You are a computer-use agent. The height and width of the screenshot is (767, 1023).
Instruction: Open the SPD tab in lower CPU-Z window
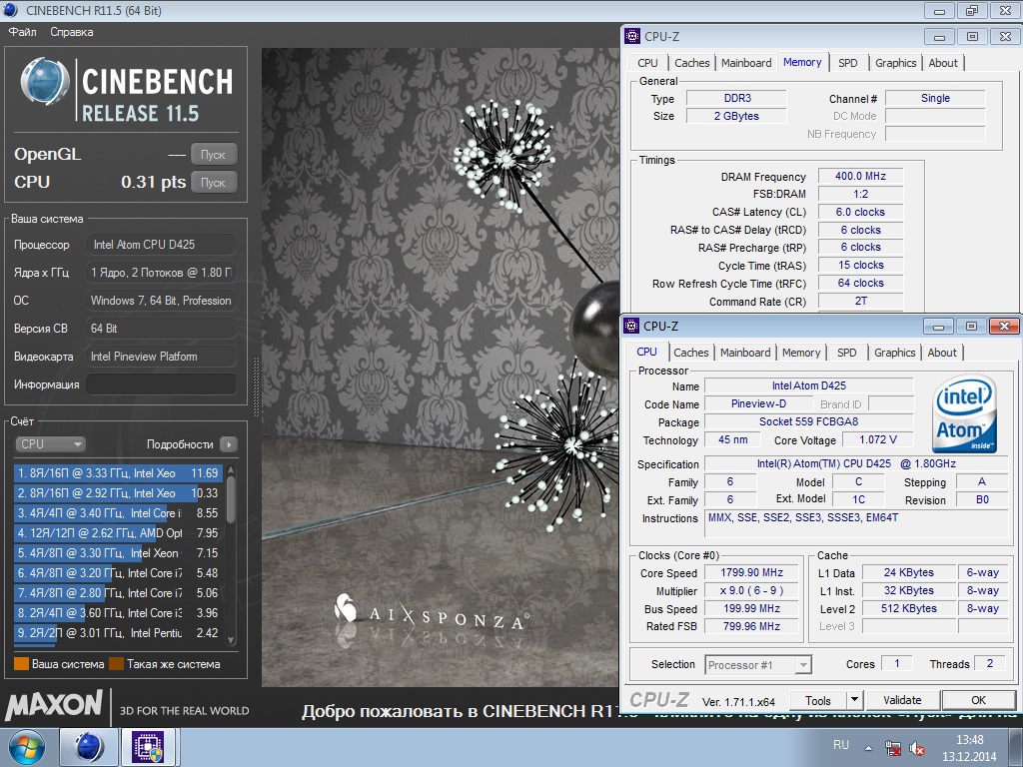pyautogui.click(x=847, y=353)
